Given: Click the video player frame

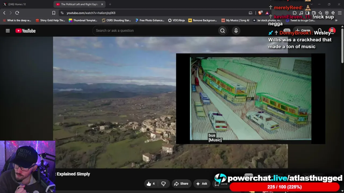Looking at the screenshot, I should click(x=170, y=102).
